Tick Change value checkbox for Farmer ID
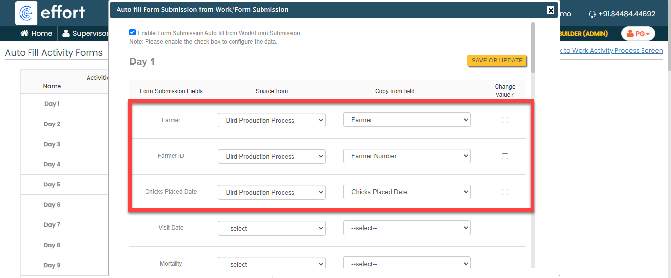 click(505, 156)
